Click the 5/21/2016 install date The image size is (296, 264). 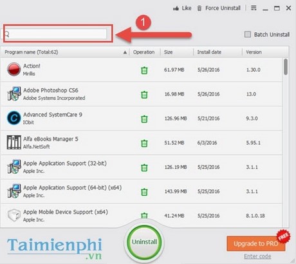coord(208,118)
